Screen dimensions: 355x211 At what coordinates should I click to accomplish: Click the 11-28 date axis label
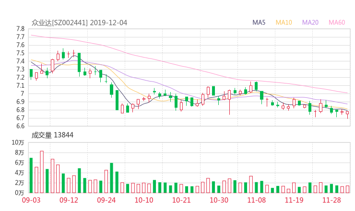[331, 200]
